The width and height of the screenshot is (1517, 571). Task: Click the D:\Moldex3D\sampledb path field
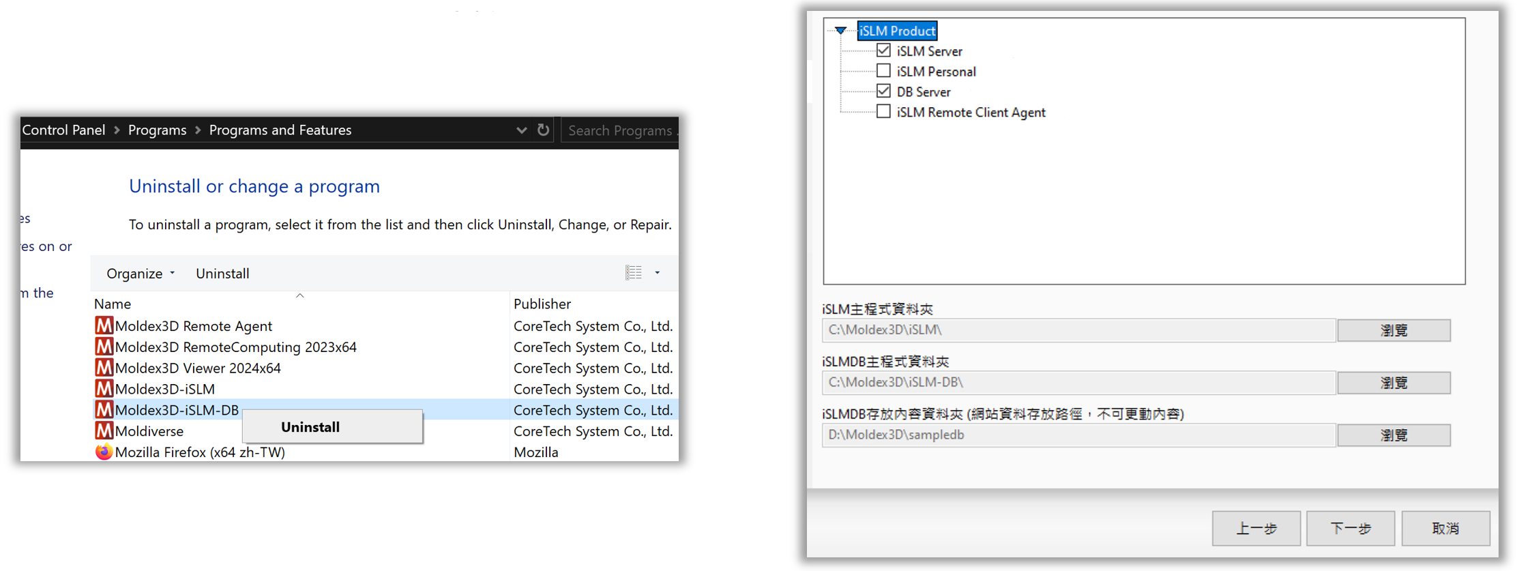click(x=1078, y=435)
